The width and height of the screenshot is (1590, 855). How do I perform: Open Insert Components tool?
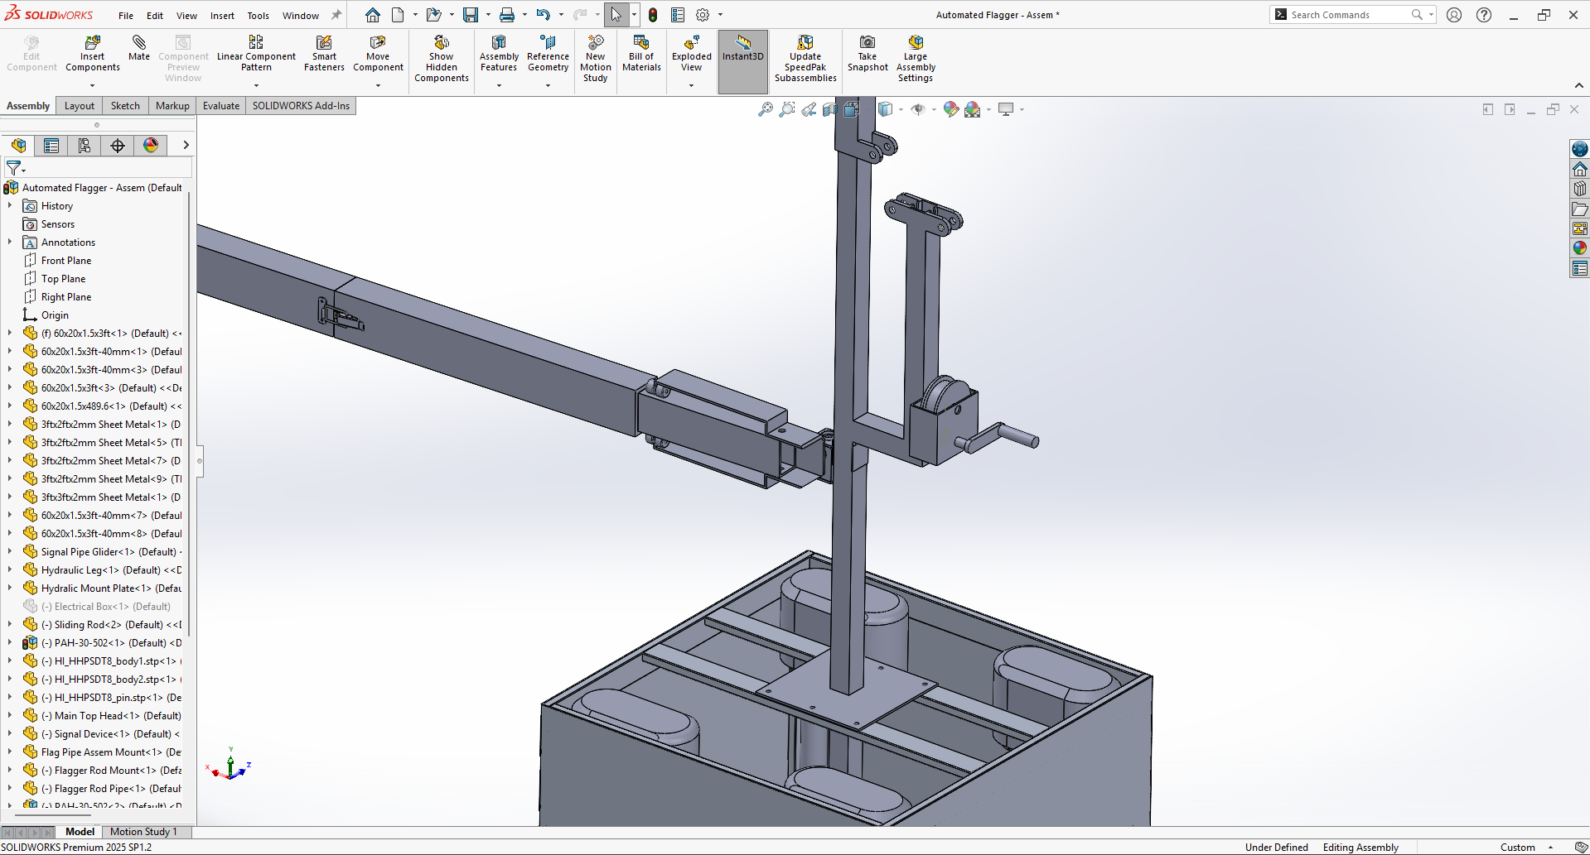(x=93, y=43)
